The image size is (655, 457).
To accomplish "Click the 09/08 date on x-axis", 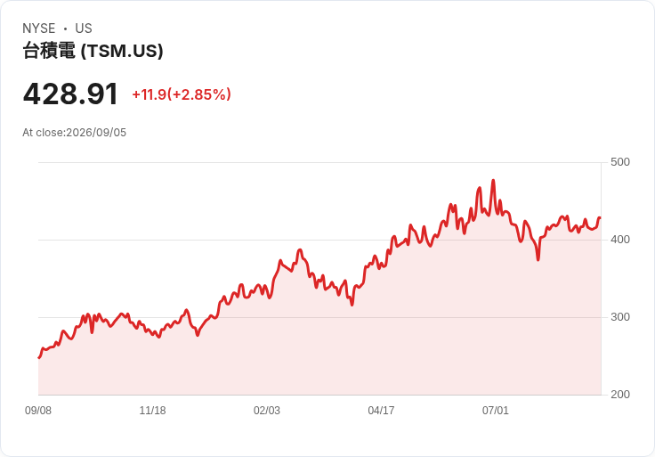I will coord(38,411).
